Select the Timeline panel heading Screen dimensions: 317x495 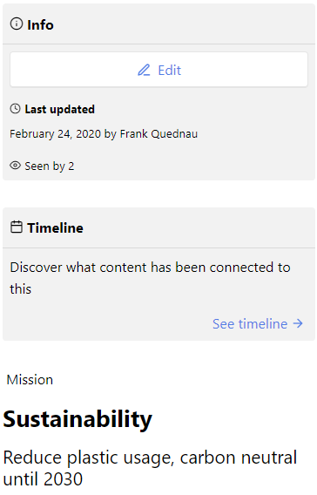tap(55, 228)
